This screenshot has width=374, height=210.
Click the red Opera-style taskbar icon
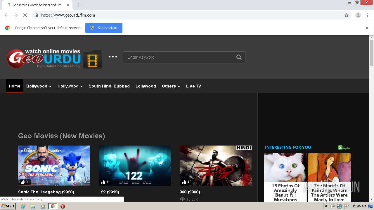pyautogui.click(x=63, y=206)
